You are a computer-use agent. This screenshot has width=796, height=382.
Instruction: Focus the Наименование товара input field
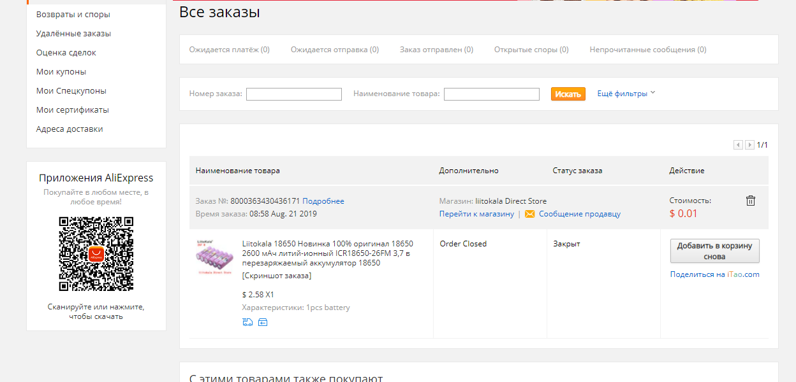492,94
